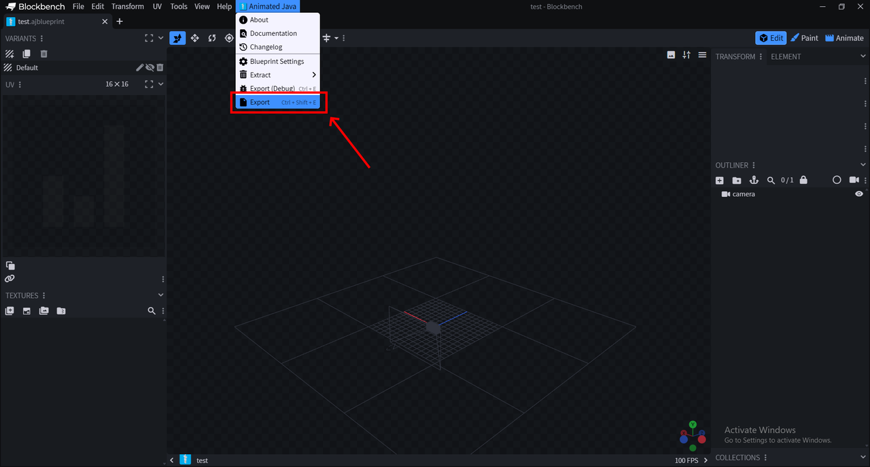Image resolution: width=870 pixels, height=467 pixels.
Task: Toggle visibility of the camera element
Action: (859, 194)
